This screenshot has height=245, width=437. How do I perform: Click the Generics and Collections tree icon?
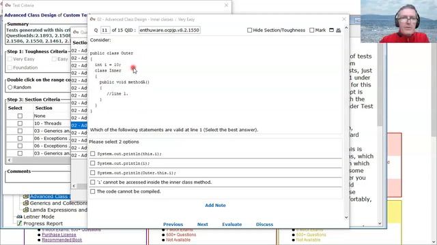26,203
